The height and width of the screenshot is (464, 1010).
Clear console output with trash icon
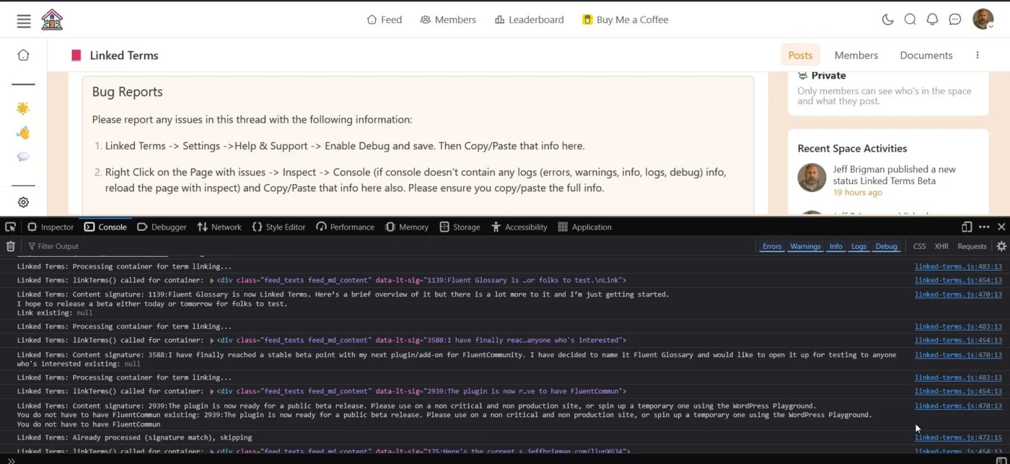[x=10, y=246]
